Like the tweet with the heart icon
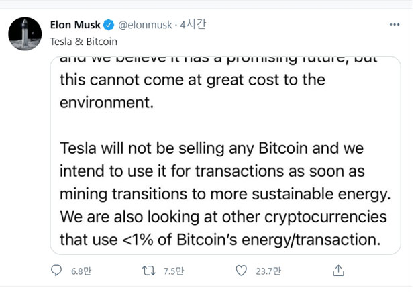 coord(241,271)
